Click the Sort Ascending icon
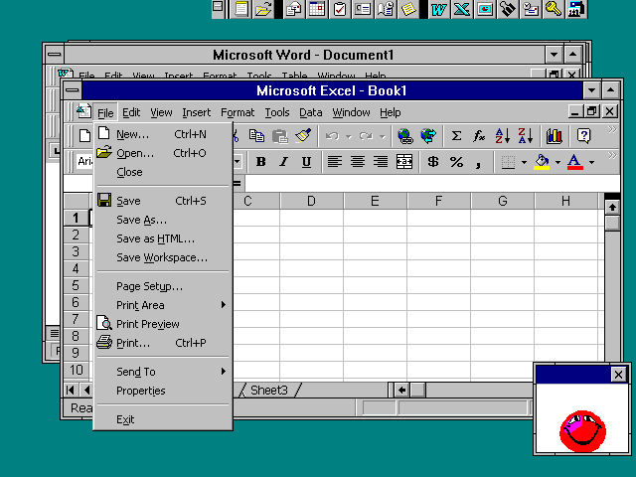 (503, 136)
